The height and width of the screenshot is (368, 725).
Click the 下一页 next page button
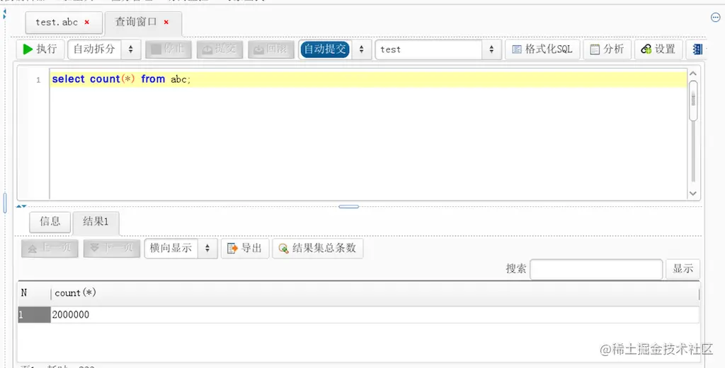click(x=111, y=248)
